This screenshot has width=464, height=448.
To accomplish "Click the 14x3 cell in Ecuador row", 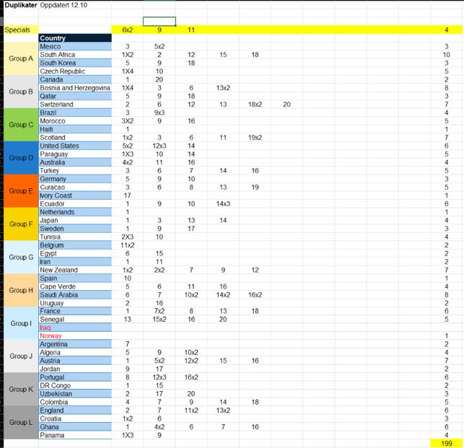I will [x=223, y=204].
